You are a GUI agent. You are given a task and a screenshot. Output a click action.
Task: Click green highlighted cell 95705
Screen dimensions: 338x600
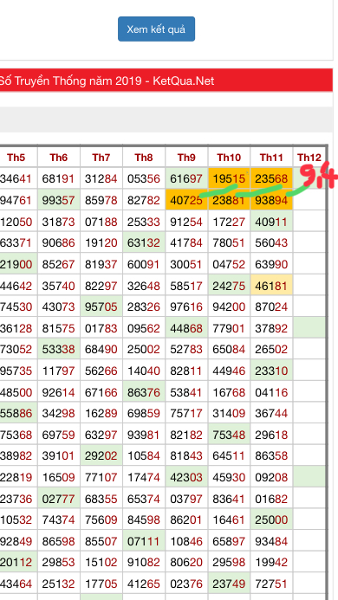pyautogui.click(x=101, y=306)
